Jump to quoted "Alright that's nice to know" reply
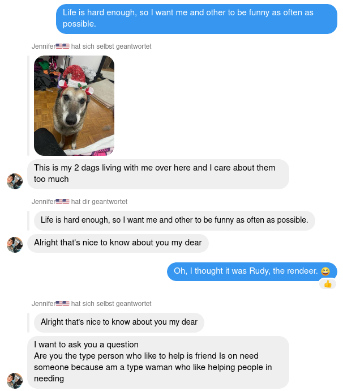343x391 pixels. 119,322
